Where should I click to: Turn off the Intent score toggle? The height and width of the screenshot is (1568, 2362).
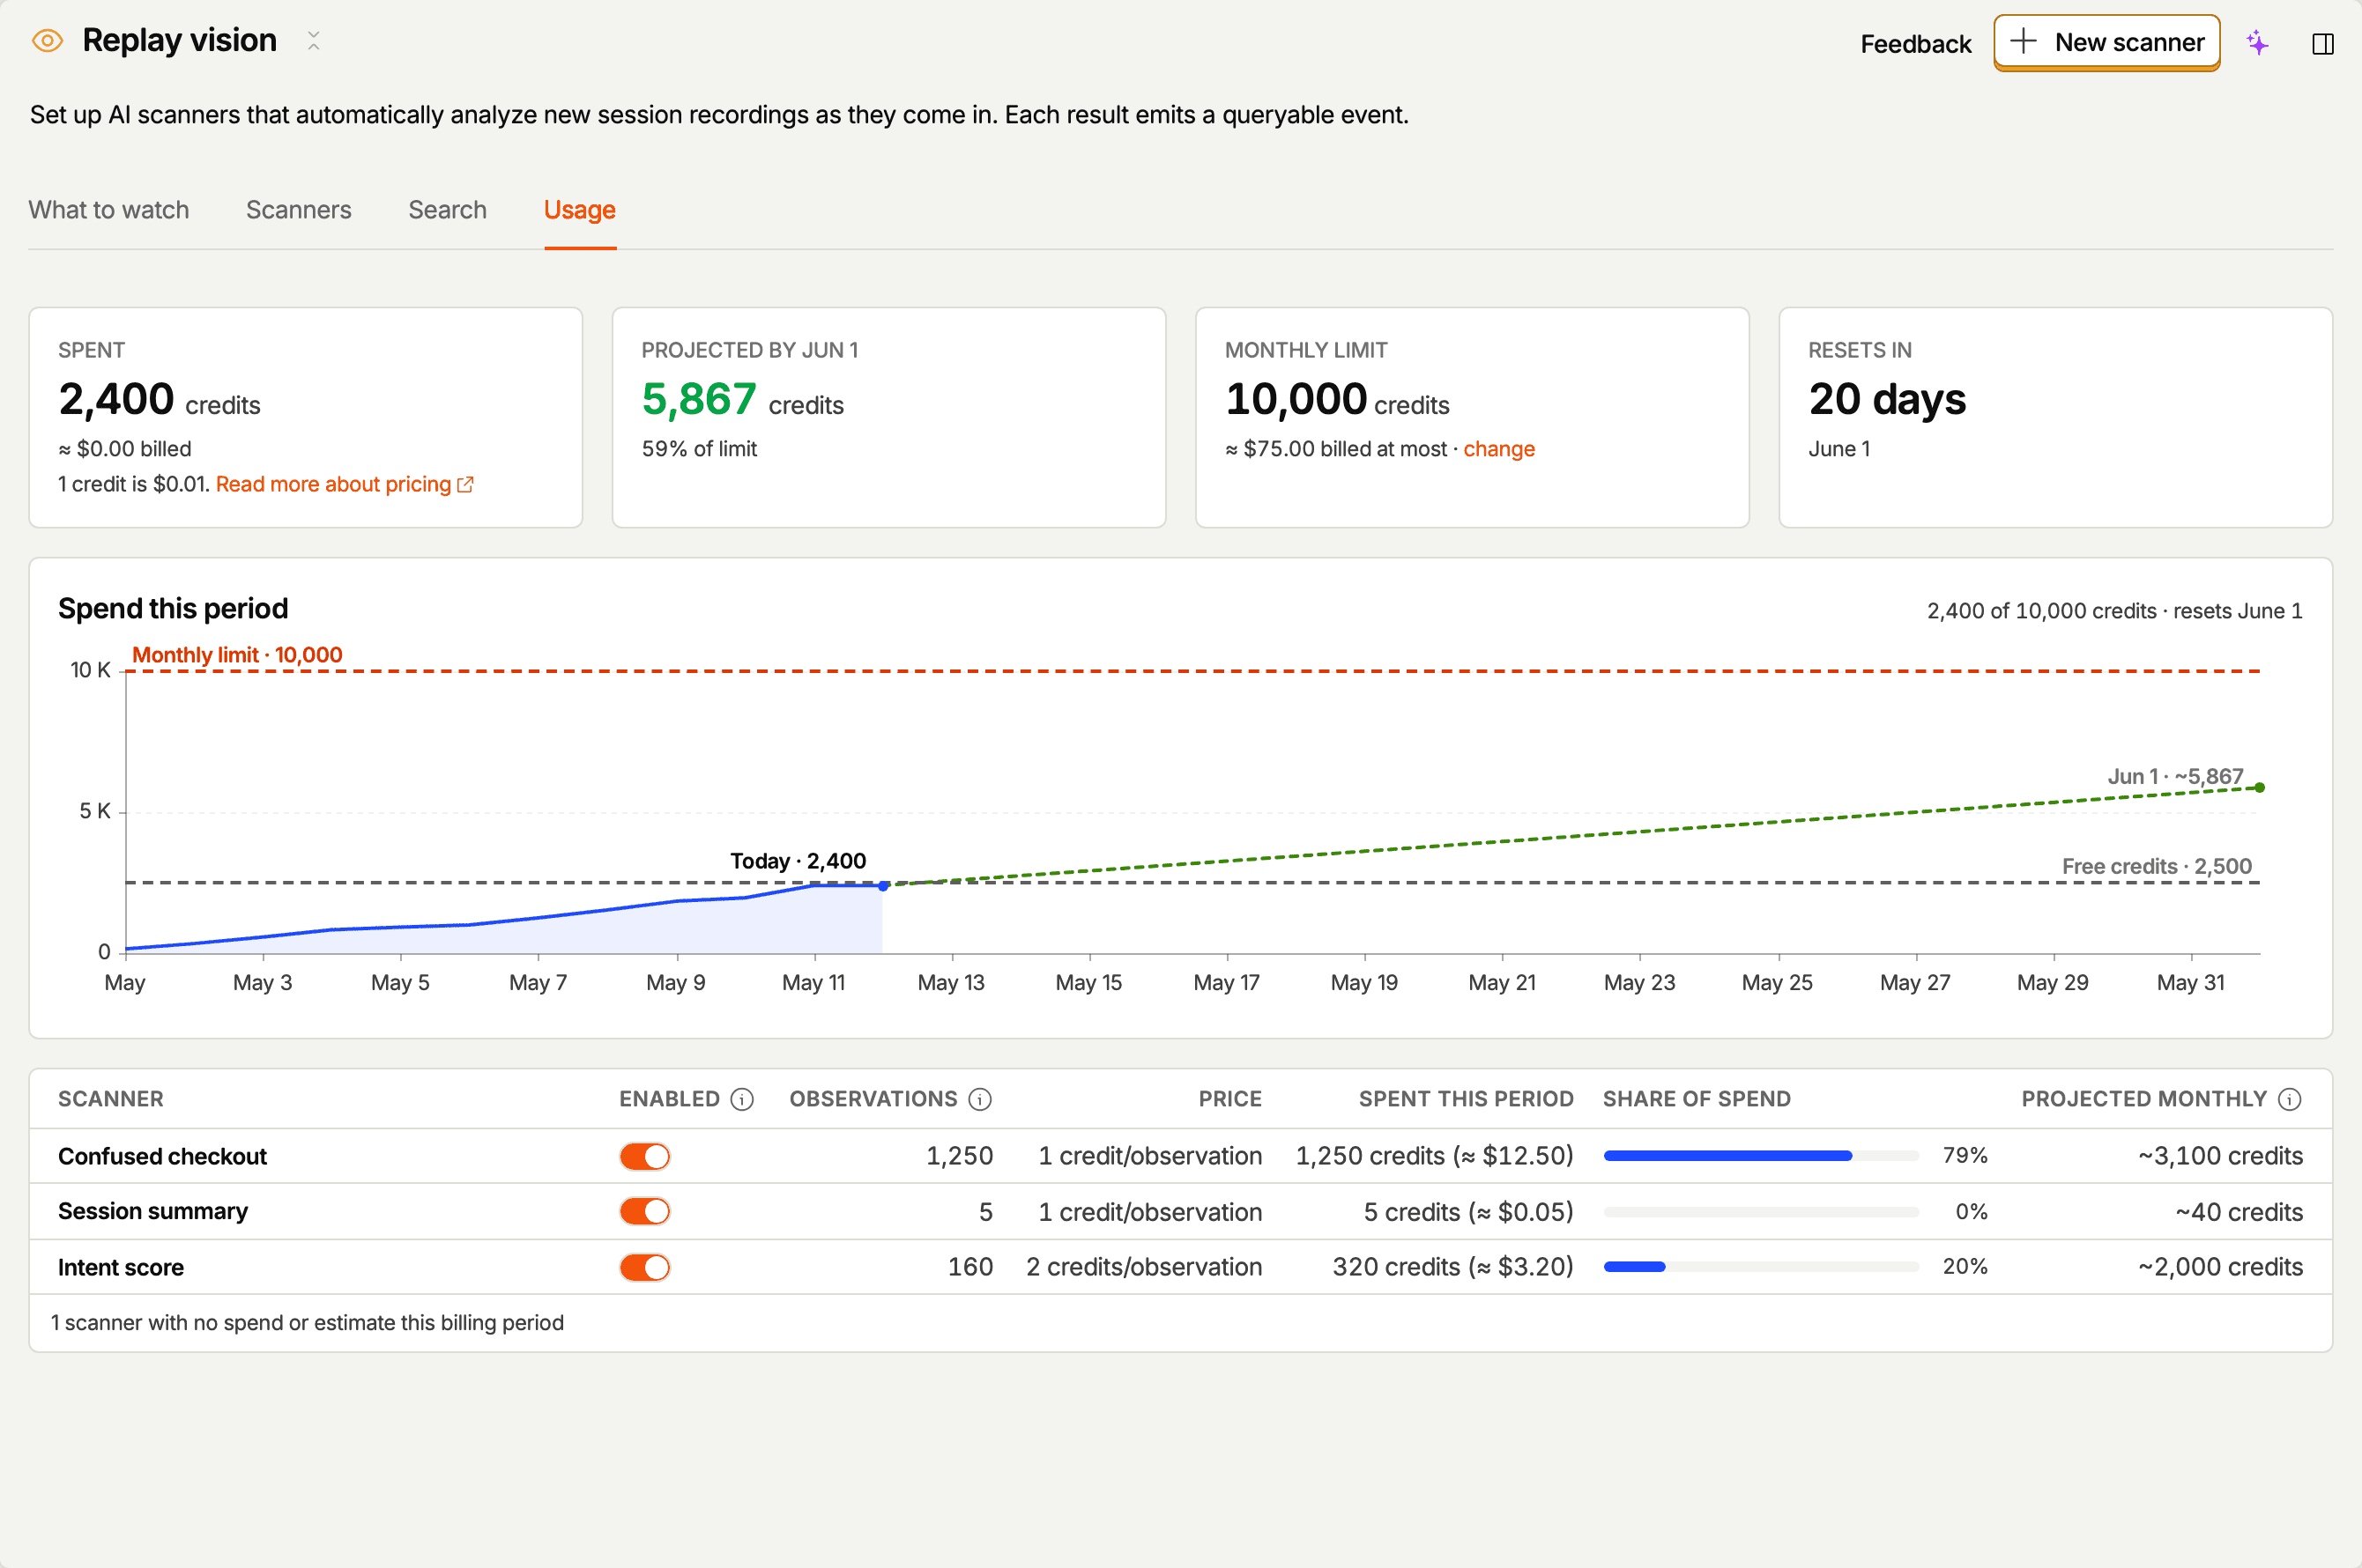point(644,1267)
